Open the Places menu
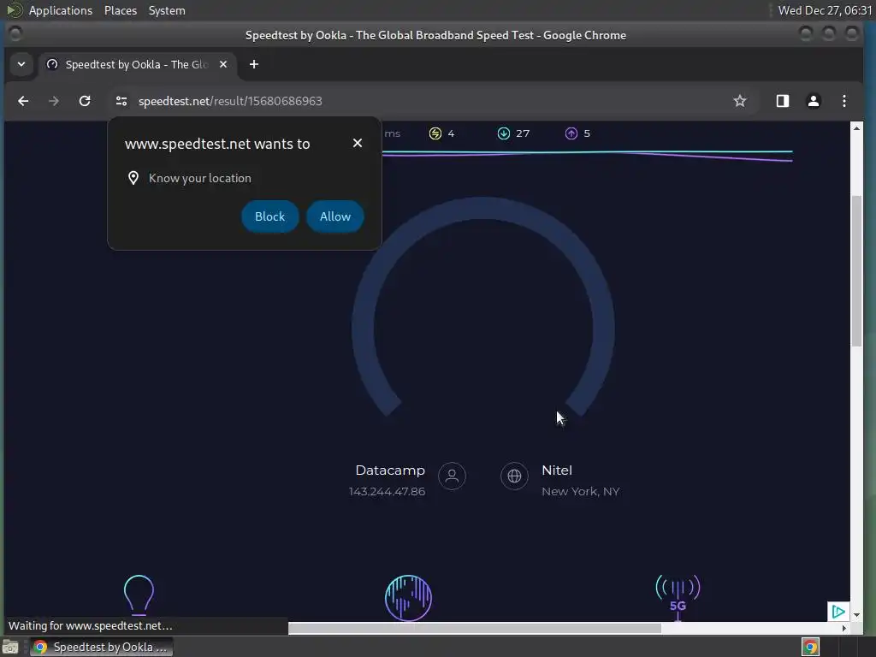 pyautogui.click(x=121, y=10)
